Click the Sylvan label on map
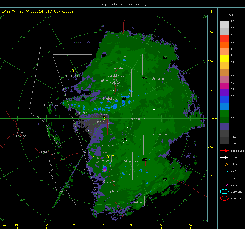 point(104,80)
